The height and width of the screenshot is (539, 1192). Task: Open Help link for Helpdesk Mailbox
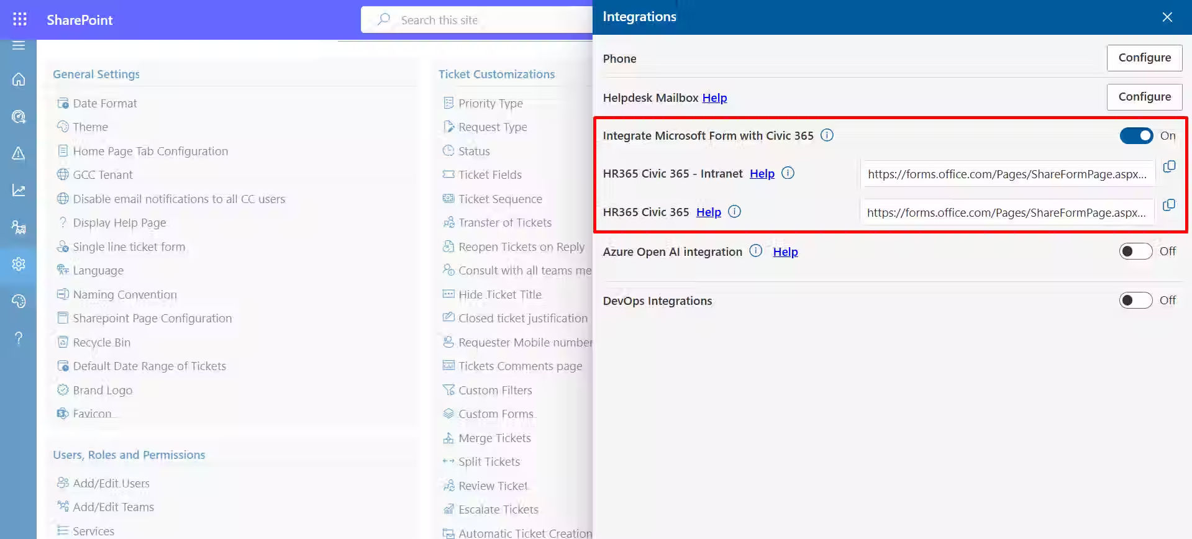714,97
